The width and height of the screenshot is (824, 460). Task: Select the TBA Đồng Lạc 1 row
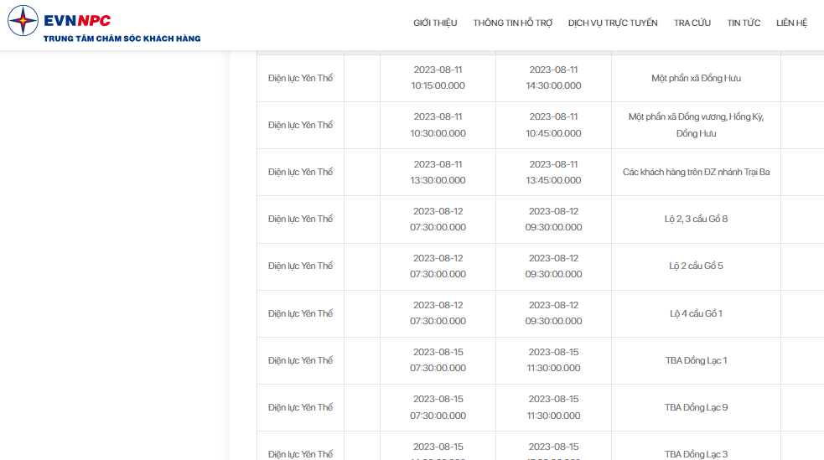click(x=540, y=360)
